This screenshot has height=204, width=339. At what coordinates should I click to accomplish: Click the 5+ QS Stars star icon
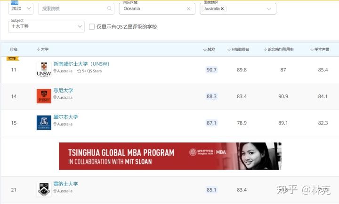79,71
